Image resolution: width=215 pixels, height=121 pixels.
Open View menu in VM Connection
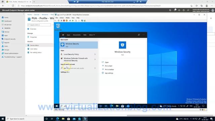click(x=73, y=18)
